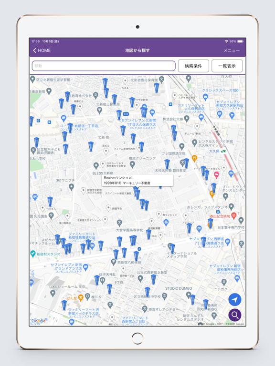Select the LIXILショールーム東京 pin

[53, 293]
